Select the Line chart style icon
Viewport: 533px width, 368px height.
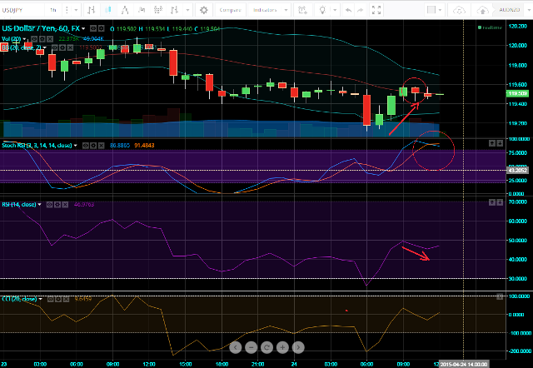[125, 10]
